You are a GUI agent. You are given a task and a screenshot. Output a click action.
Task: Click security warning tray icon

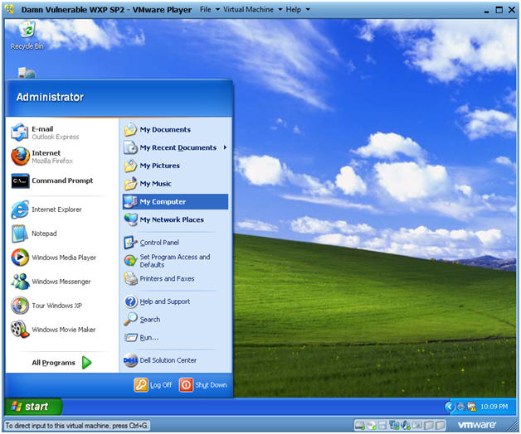point(472,407)
